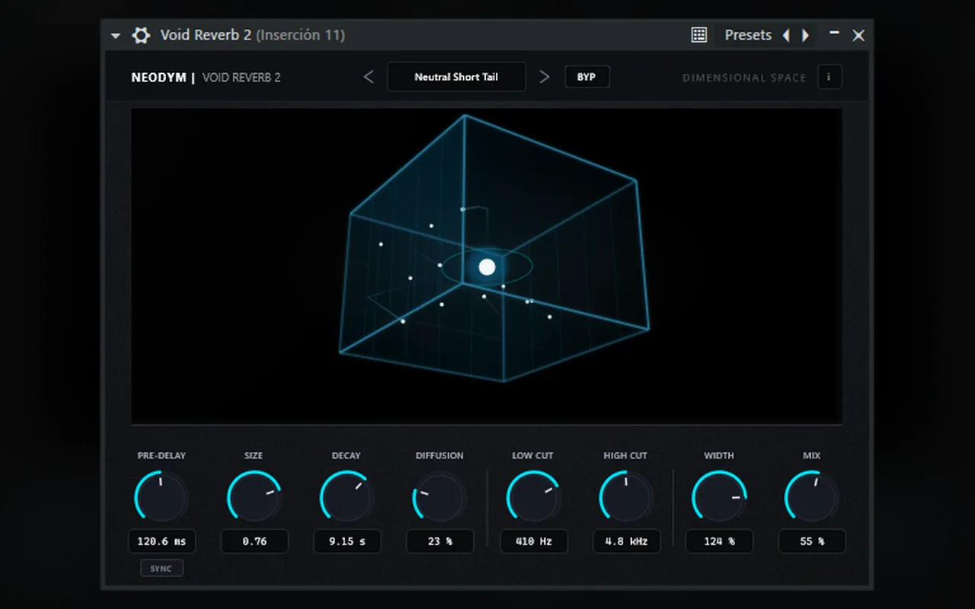Click the Size knob

pos(254,497)
